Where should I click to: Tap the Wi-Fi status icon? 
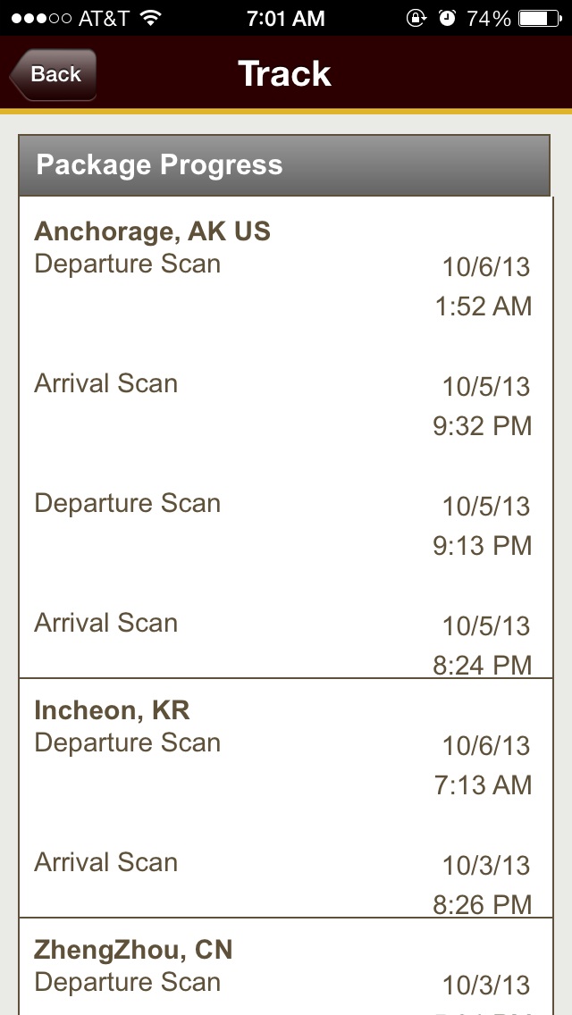[x=152, y=18]
